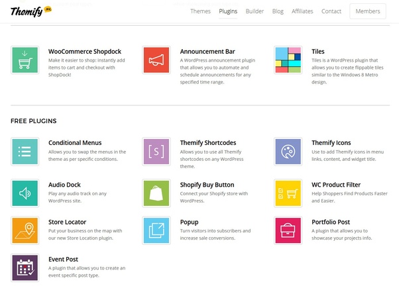Screen dimensions: 399x288
Task: Click the Shopify Buy Button bag icon
Action: pyautogui.click(x=156, y=193)
